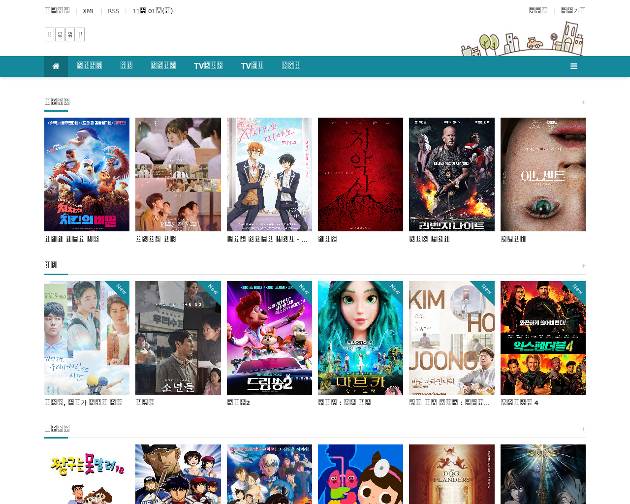This screenshot has height=504, width=630.
Task: Open the cartoon thumbnail with pink lungs and blue background
Action: [x=360, y=474]
